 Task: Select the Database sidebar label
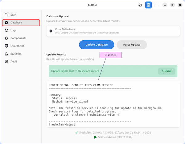click(x=16, y=23)
